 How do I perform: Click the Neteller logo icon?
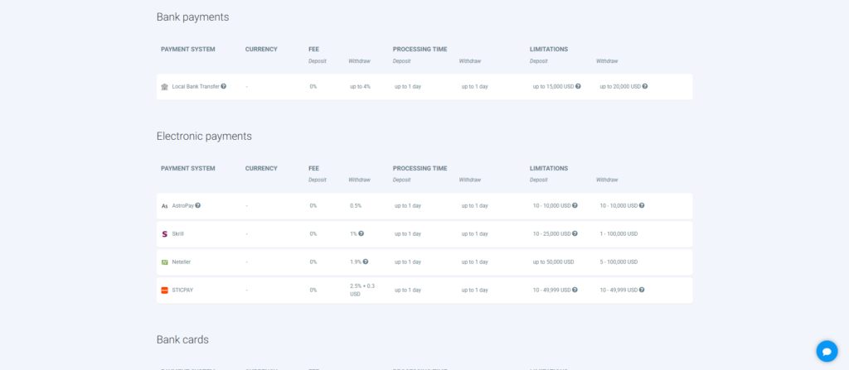coord(164,262)
